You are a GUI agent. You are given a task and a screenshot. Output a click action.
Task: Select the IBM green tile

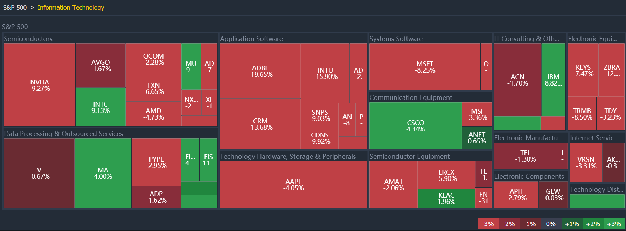[553, 80]
